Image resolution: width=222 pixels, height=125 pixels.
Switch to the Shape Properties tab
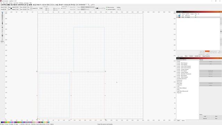click(206, 56)
